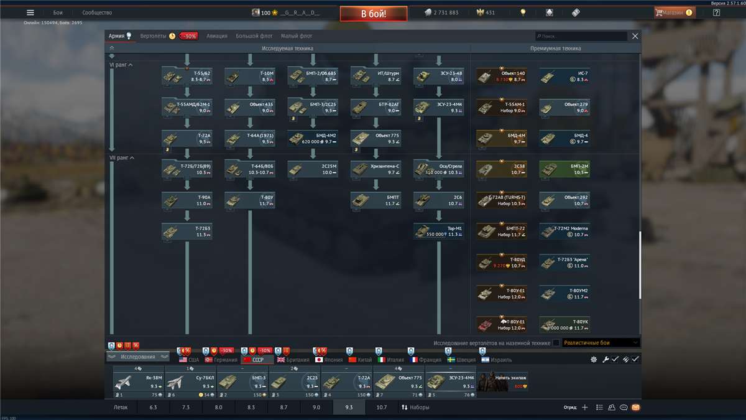Switch to the Большой флот tab

click(x=255, y=36)
